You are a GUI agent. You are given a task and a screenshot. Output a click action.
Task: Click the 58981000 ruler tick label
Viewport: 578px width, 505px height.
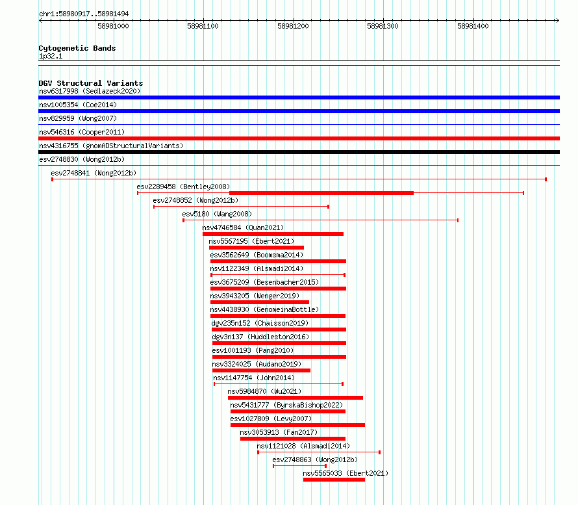click(113, 26)
